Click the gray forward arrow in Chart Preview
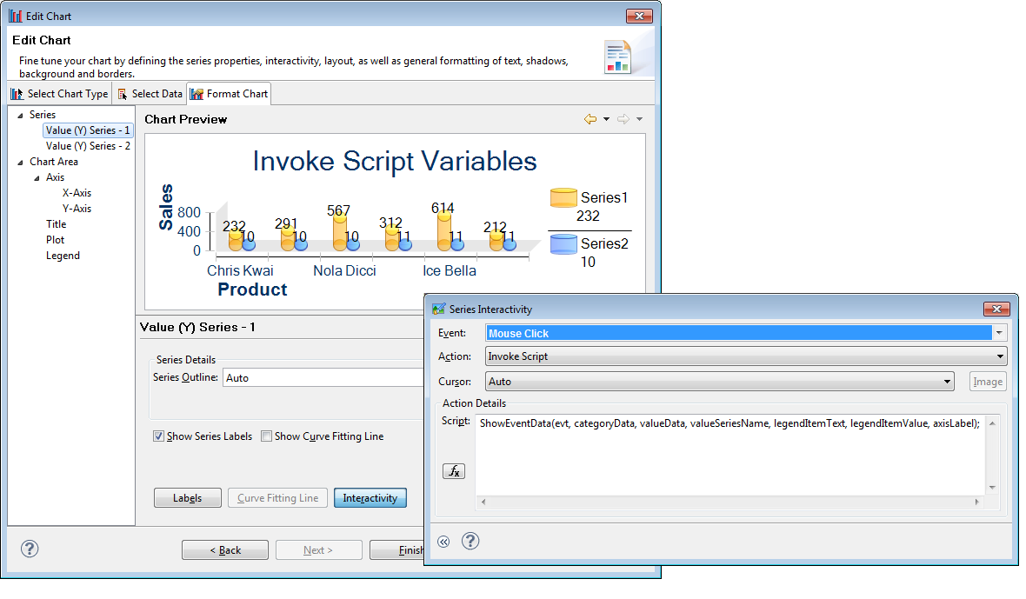 pos(623,119)
